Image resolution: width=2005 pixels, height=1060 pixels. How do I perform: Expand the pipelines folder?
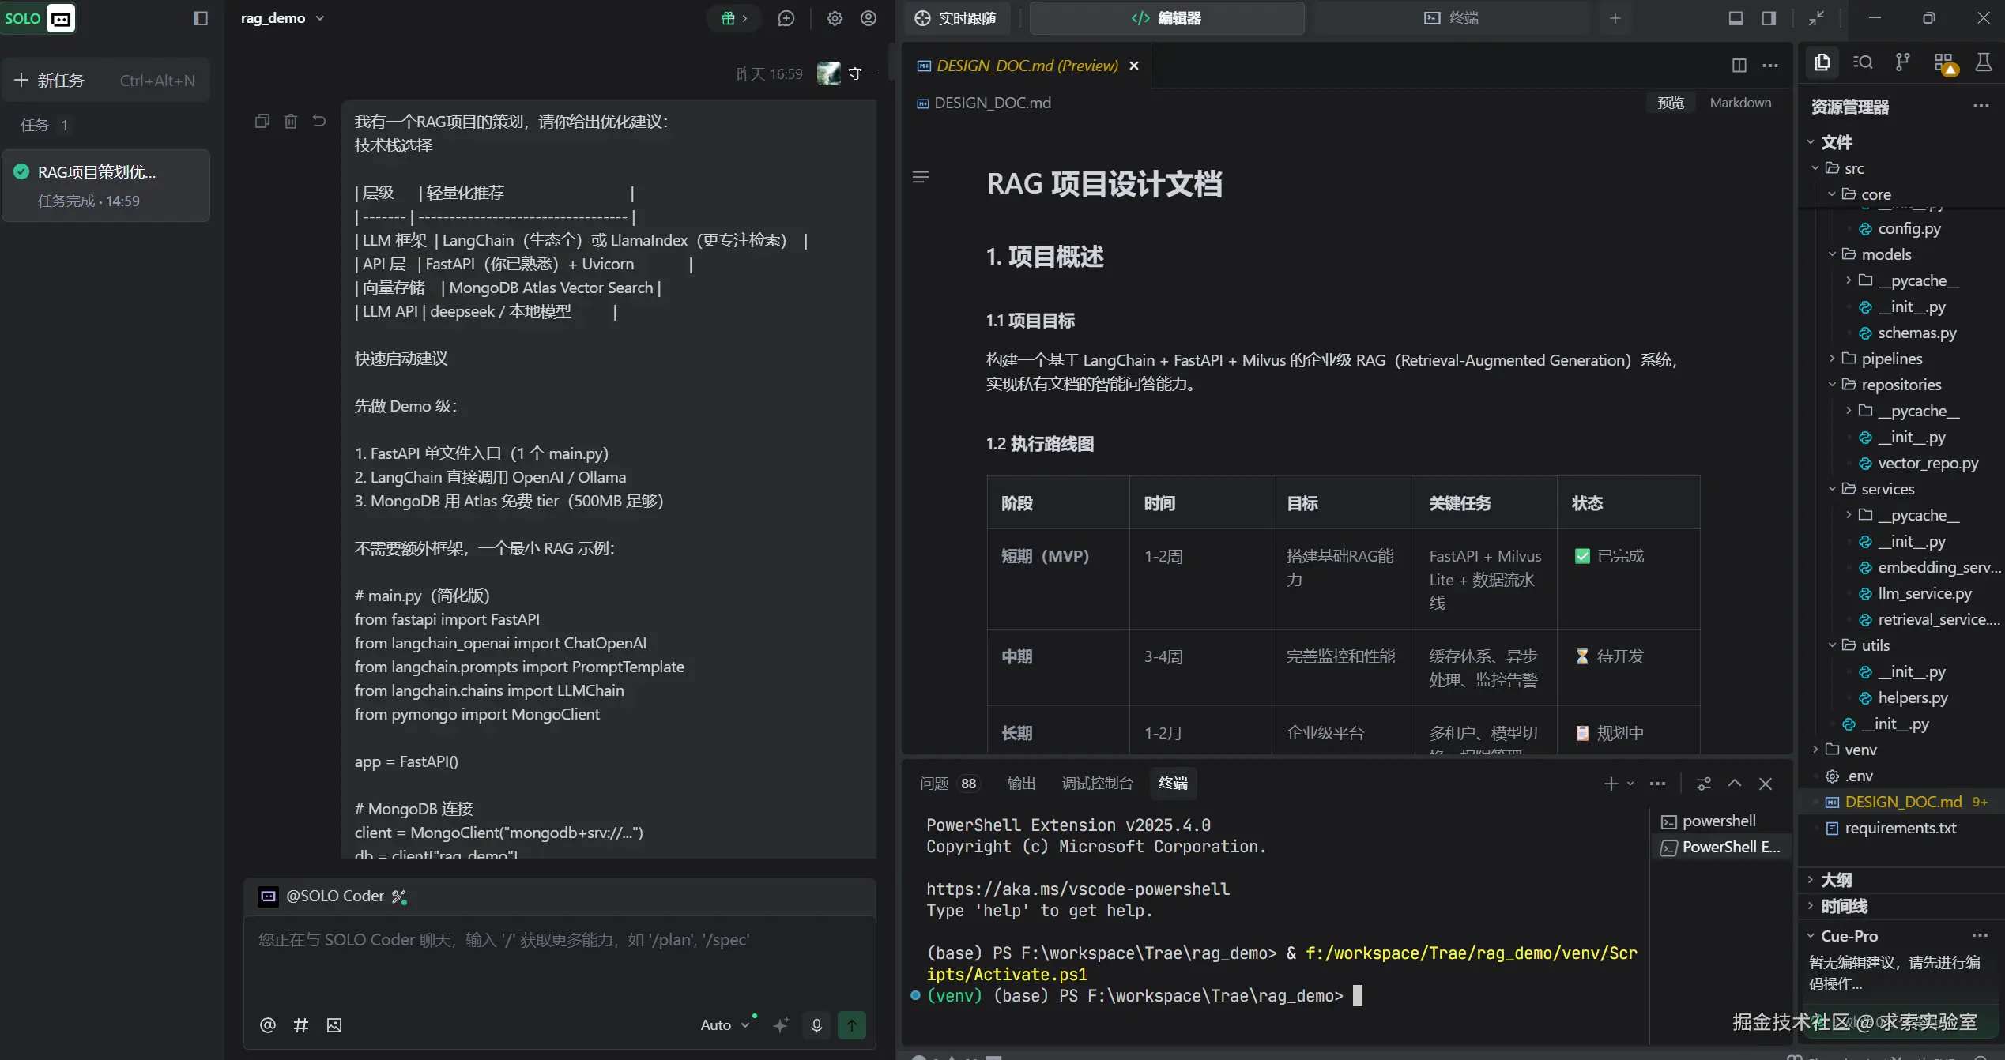coord(1891,359)
